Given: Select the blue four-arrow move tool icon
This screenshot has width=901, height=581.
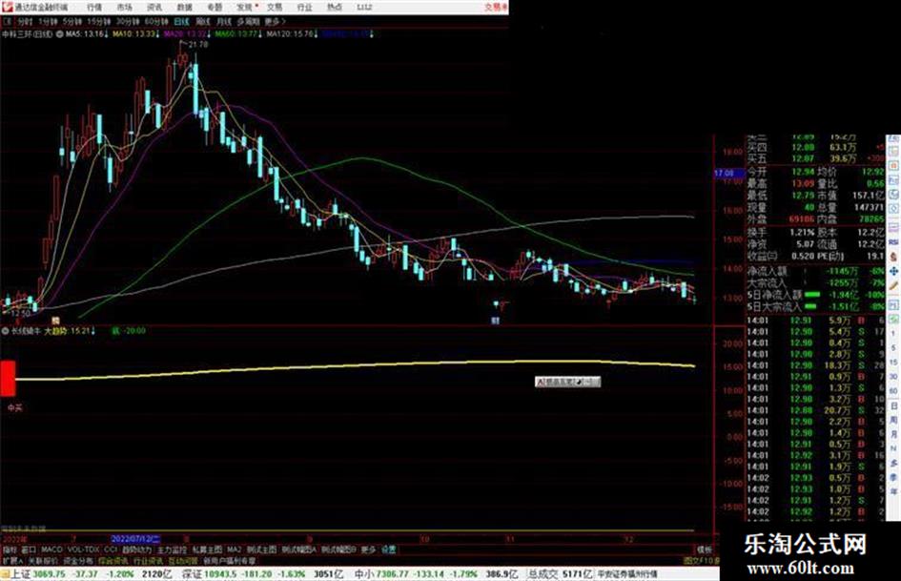Looking at the screenshot, I should click(x=893, y=270).
